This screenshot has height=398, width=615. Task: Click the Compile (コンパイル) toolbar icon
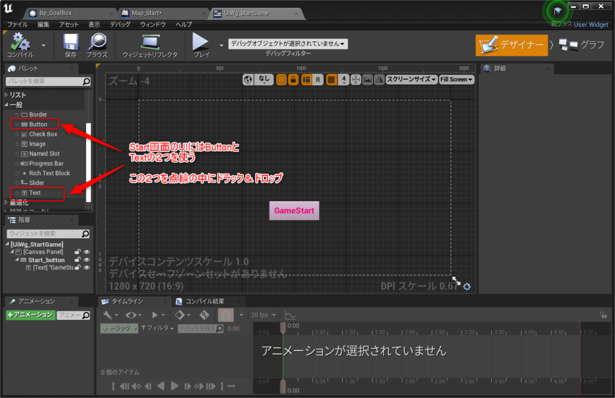(20, 43)
